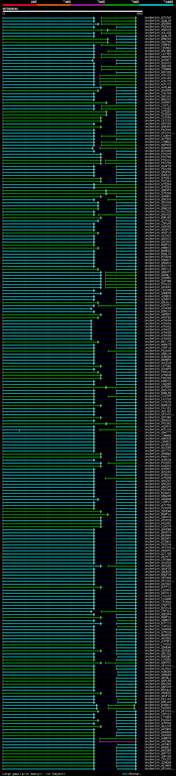The height and width of the screenshot is (776, 176).
Task: Click hit label UniRef100_C6TK50
Action: [x=158, y=118]
